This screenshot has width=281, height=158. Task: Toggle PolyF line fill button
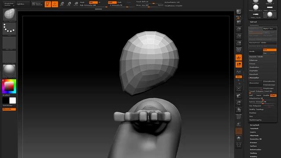[238, 117]
